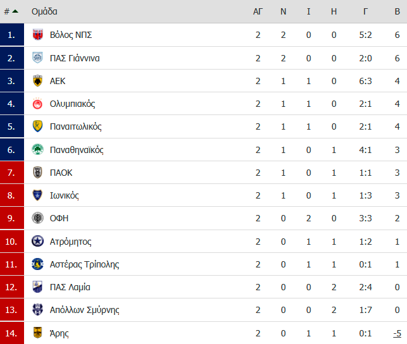The width and height of the screenshot is (407, 344).
Task: Click the red rank 12 badge
Action: click(x=12, y=287)
